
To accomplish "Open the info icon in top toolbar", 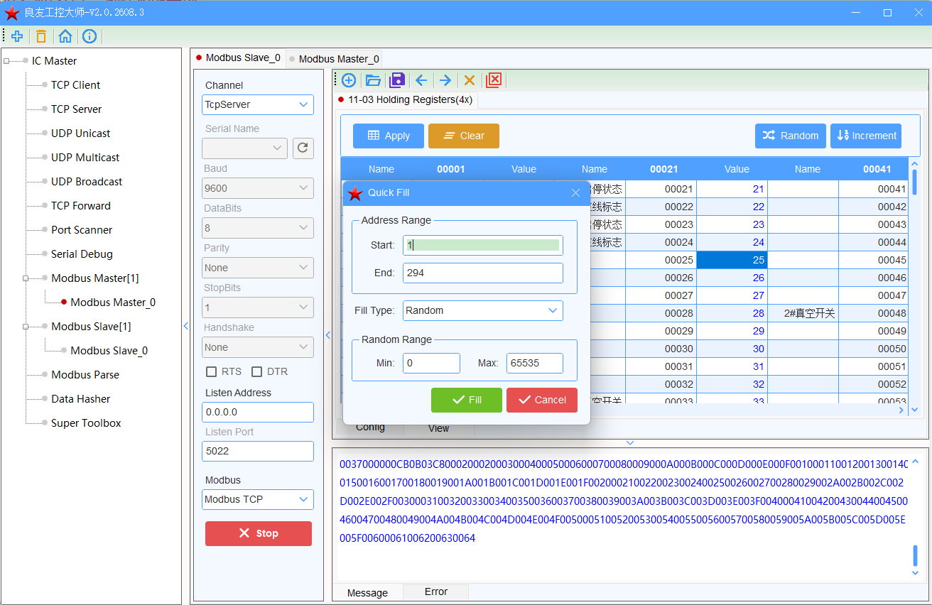I will tap(90, 36).
